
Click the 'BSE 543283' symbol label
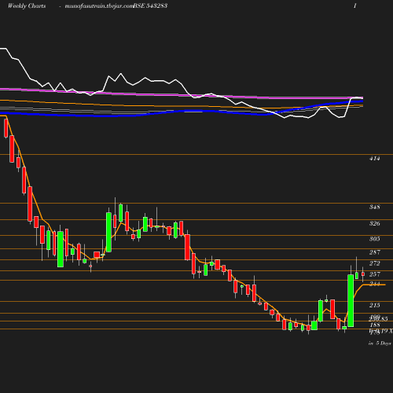coord(150,6)
